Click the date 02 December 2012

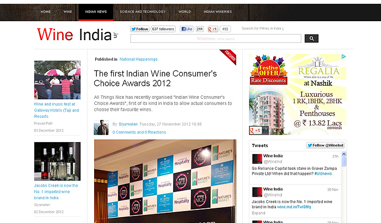(49, 212)
